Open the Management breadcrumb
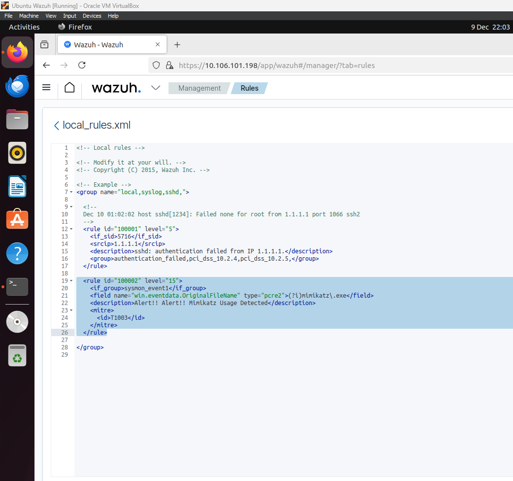Viewport: 513px width, 481px height. [199, 88]
